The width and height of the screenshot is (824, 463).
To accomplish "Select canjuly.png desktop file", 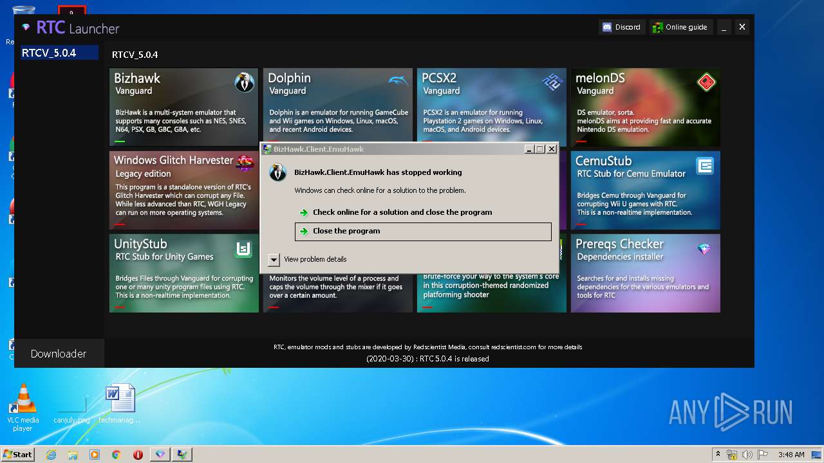I will point(71,408).
